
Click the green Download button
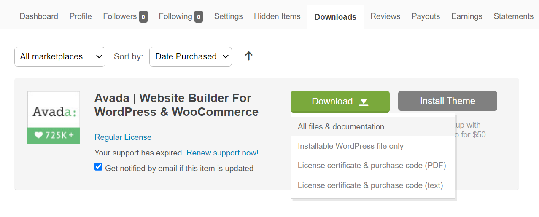coord(340,101)
